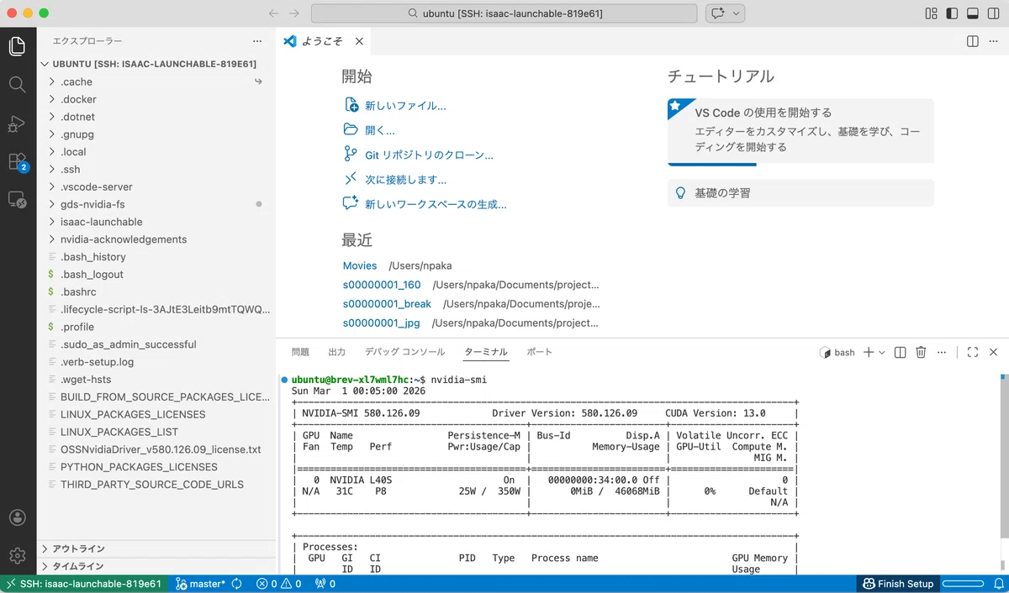Viewport: 1009px width, 593px height.
Task: Go back with the navigation arrow
Action: [x=273, y=13]
